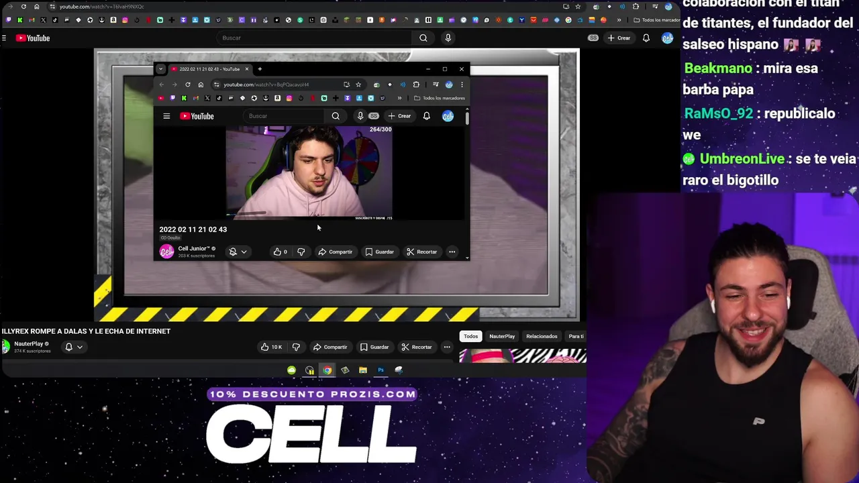Expand NauterPlay notification options chevron
This screenshot has height=483, width=859.
pyautogui.click(x=79, y=347)
